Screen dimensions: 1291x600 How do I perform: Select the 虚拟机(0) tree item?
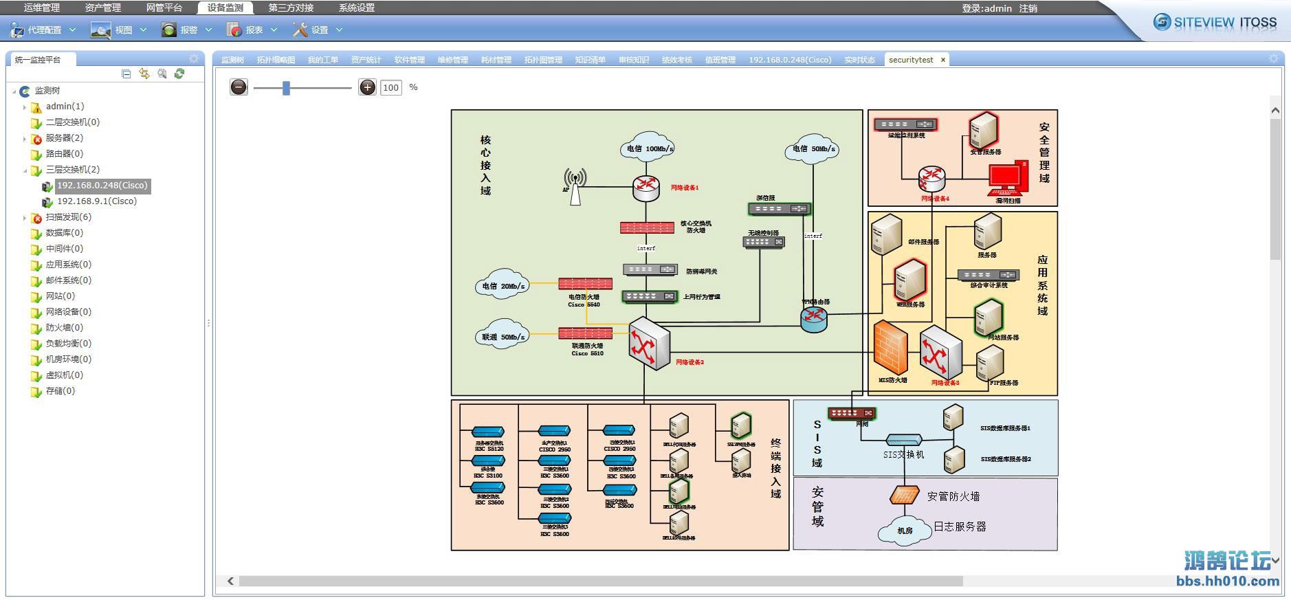tap(64, 375)
